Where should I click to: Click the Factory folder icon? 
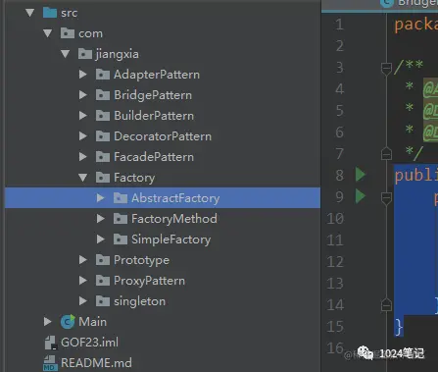tap(103, 178)
